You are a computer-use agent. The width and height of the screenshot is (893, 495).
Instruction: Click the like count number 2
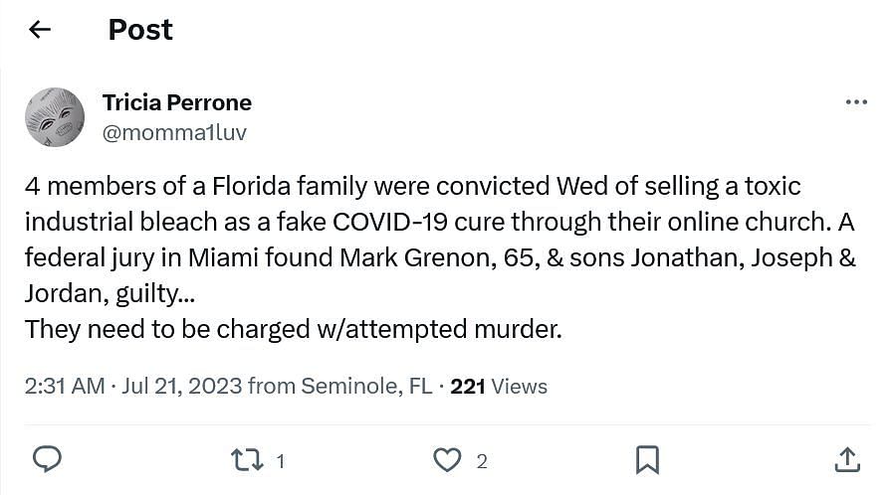tap(482, 461)
